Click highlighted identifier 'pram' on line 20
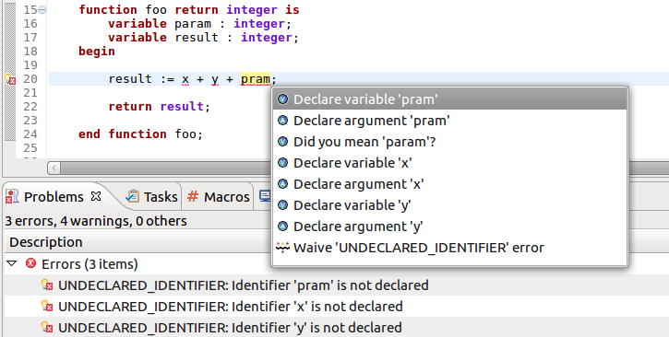Image resolution: width=669 pixels, height=337 pixels. point(255,79)
